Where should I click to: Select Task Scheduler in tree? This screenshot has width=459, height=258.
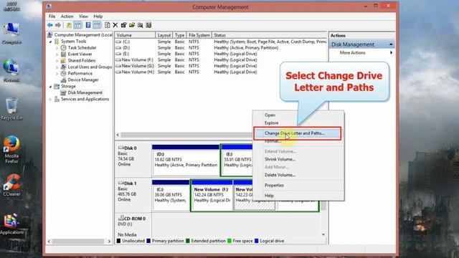(82, 48)
